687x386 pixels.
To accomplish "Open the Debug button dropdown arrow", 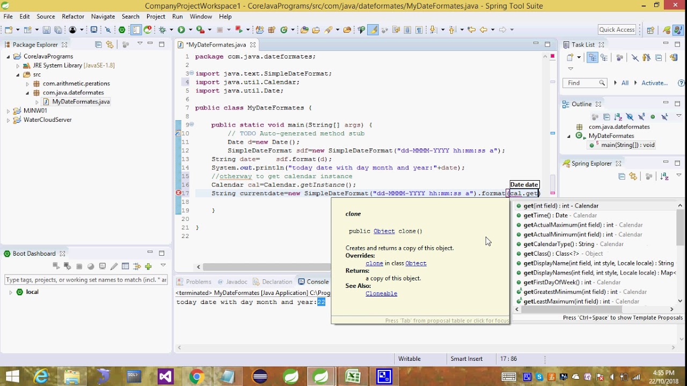I will (171, 30).
